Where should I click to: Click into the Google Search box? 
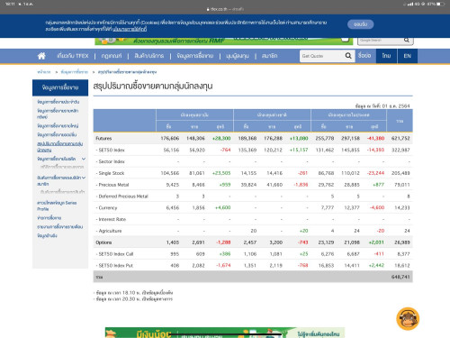pos(380,41)
